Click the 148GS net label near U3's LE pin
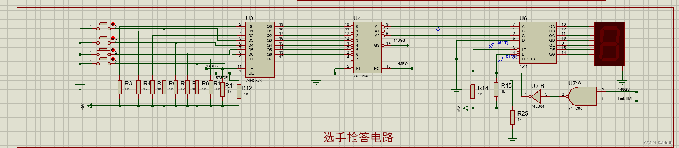Image resolution: width=679 pixels, height=148 pixels. click(213, 66)
